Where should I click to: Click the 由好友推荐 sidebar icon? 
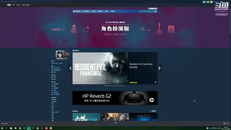tap(52, 68)
